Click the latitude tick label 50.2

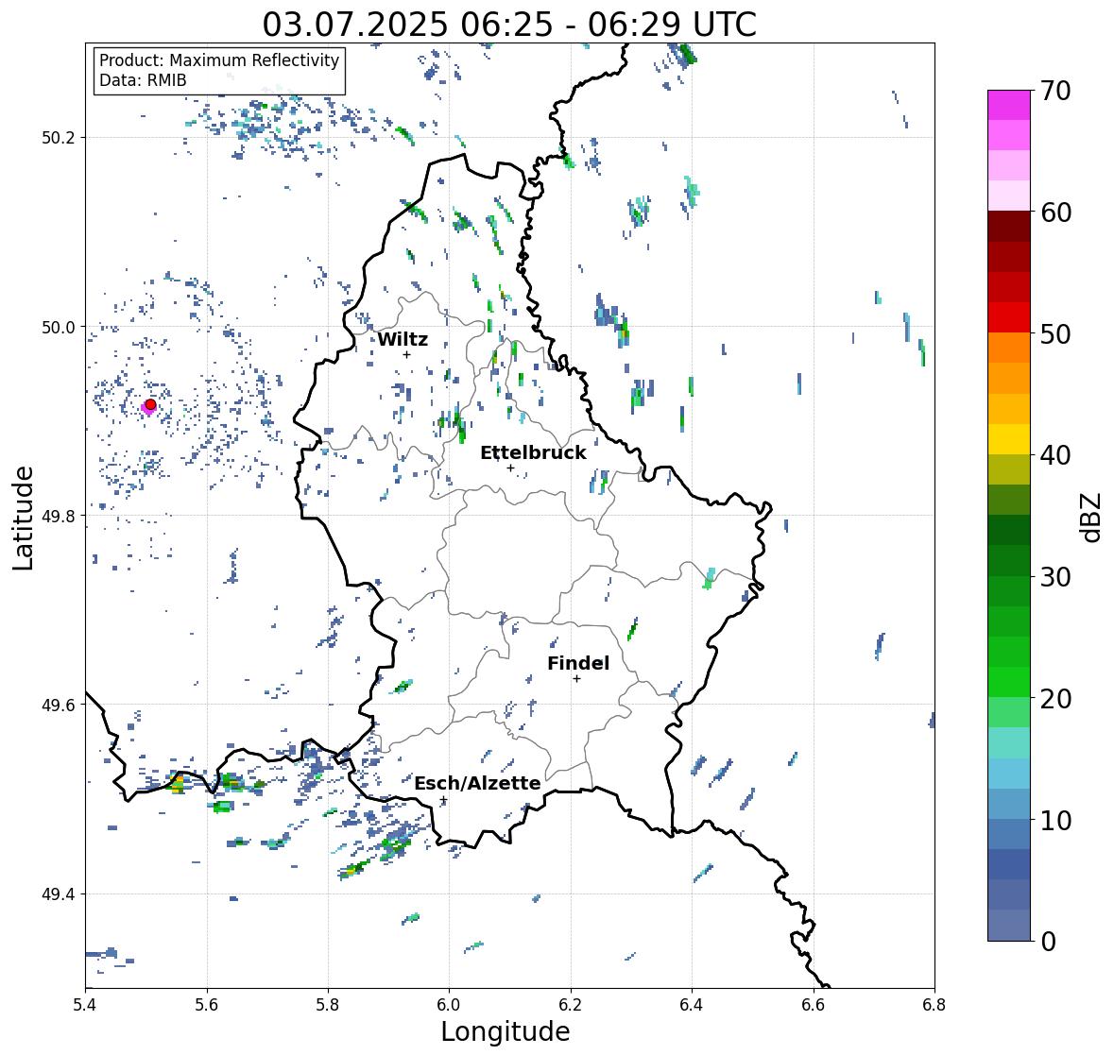pyautogui.click(x=59, y=138)
